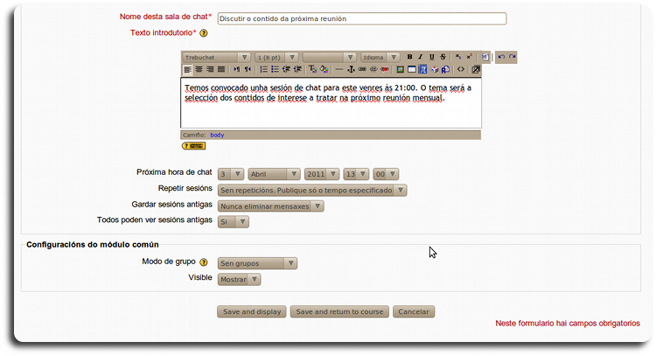
Task: Open the minutes dropdown showing 00
Action: point(386,174)
